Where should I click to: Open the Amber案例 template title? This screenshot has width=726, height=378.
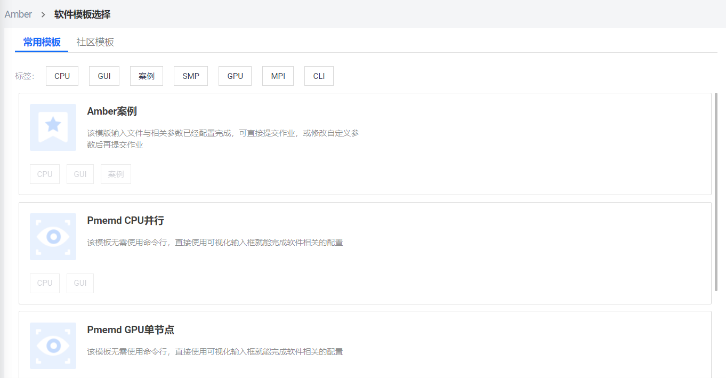pos(112,111)
